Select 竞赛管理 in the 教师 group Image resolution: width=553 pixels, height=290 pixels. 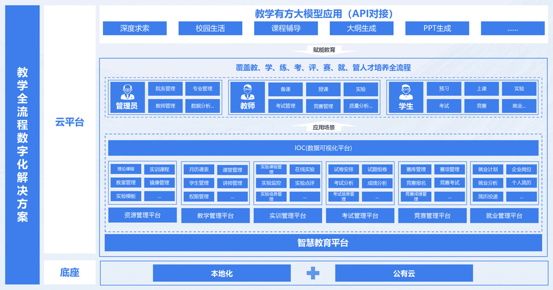tap(323, 106)
